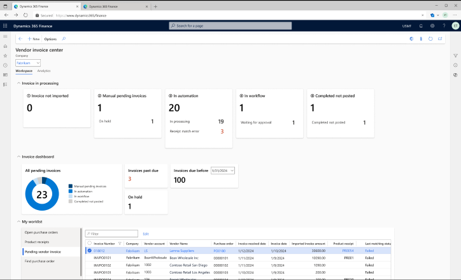Collapse the Invoice in processing section
The width and height of the screenshot is (461, 280).
tap(19, 83)
